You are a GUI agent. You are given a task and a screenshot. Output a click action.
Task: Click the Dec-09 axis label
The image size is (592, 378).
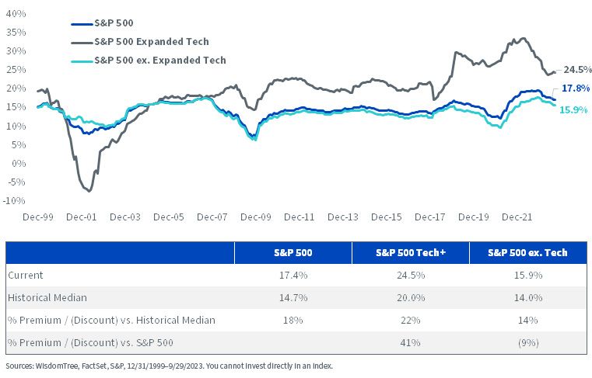pos(256,217)
